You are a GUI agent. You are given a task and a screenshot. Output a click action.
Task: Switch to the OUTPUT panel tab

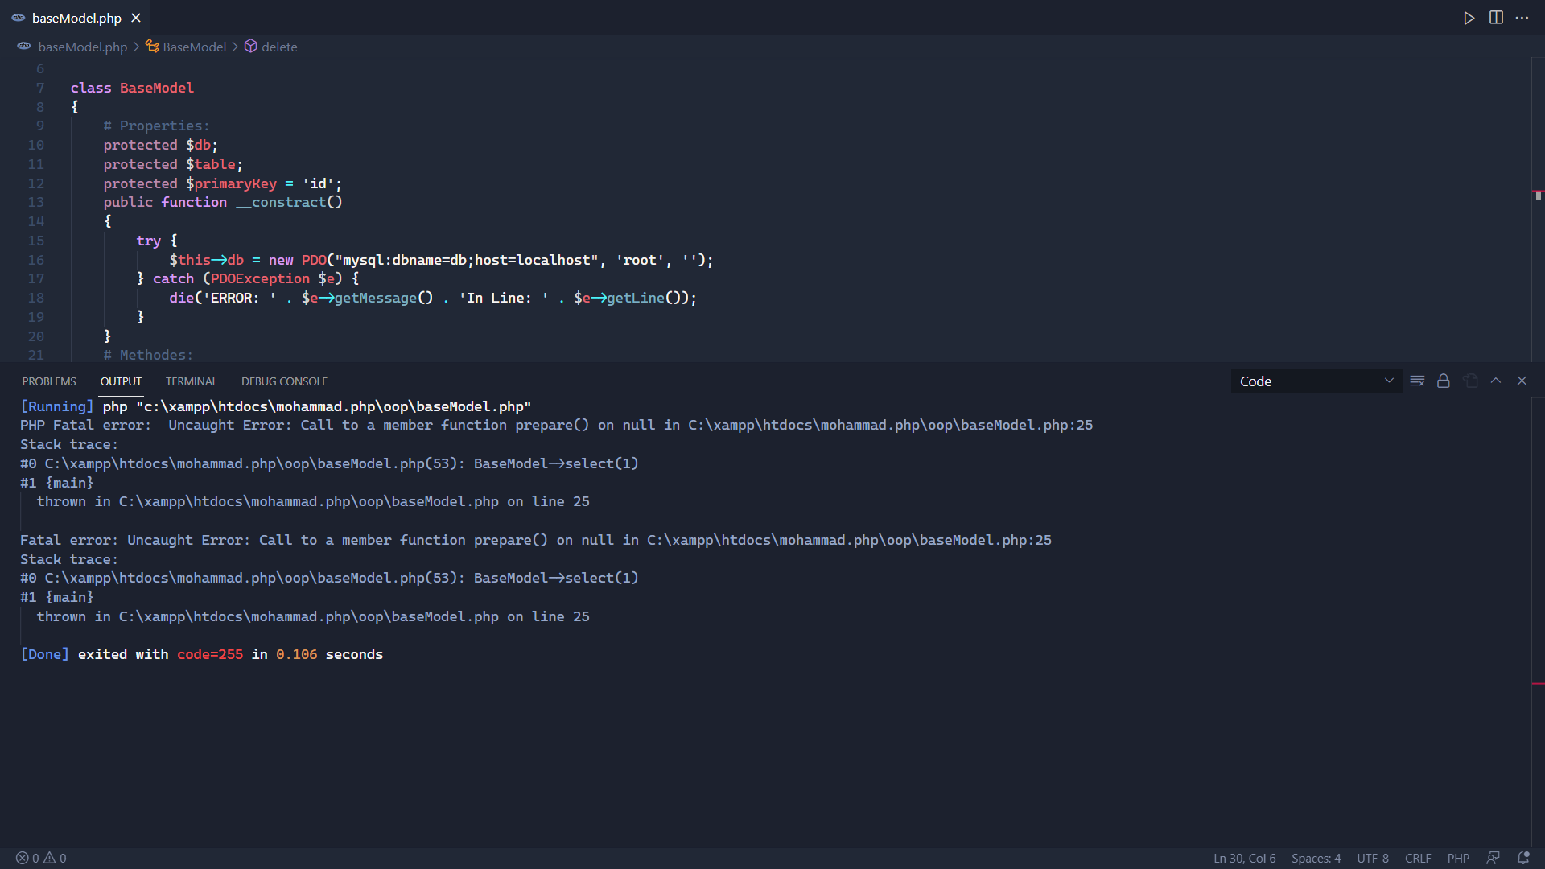click(121, 381)
